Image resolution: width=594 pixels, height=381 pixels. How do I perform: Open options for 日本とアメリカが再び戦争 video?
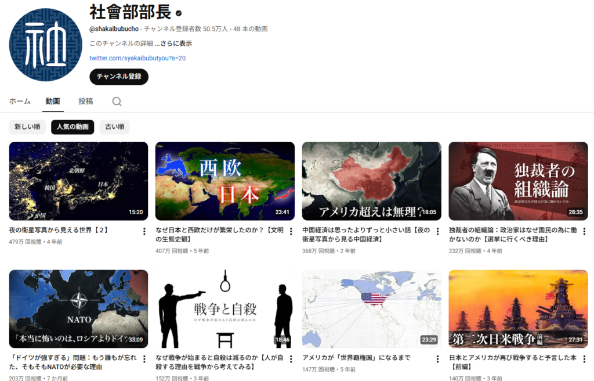click(584, 360)
